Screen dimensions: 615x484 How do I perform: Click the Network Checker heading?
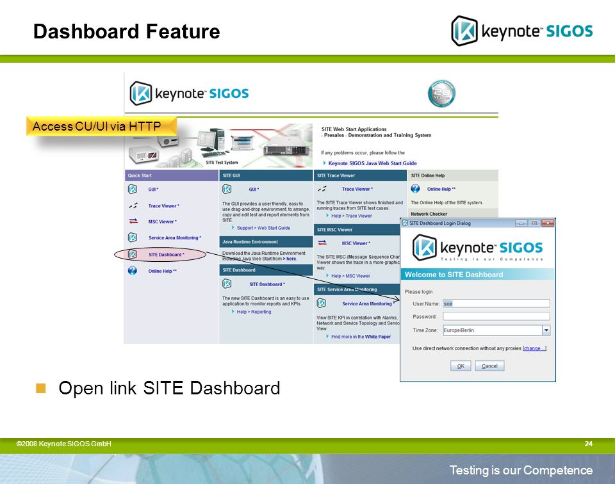(x=429, y=214)
